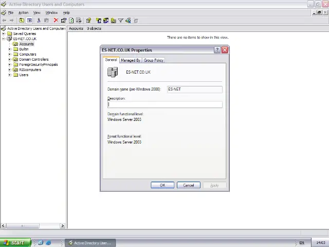329x247 pixels.
Task: Click the pre-Windows 2000 domain name field
Action: tap(195, 89)
